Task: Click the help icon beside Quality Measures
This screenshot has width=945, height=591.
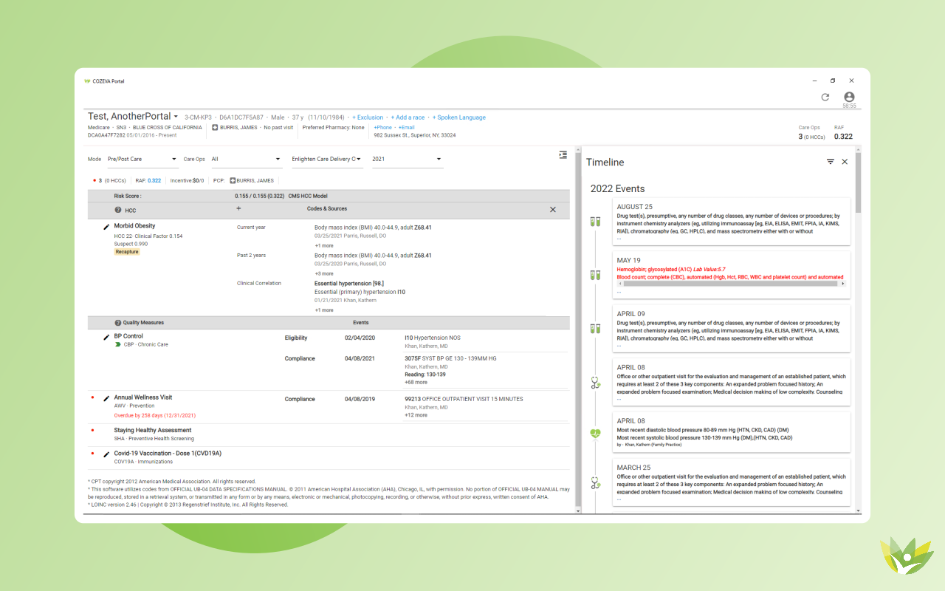Action: point(118,323)
